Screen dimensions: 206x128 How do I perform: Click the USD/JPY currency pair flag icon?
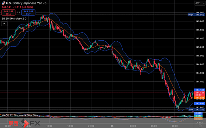point(4,3)
